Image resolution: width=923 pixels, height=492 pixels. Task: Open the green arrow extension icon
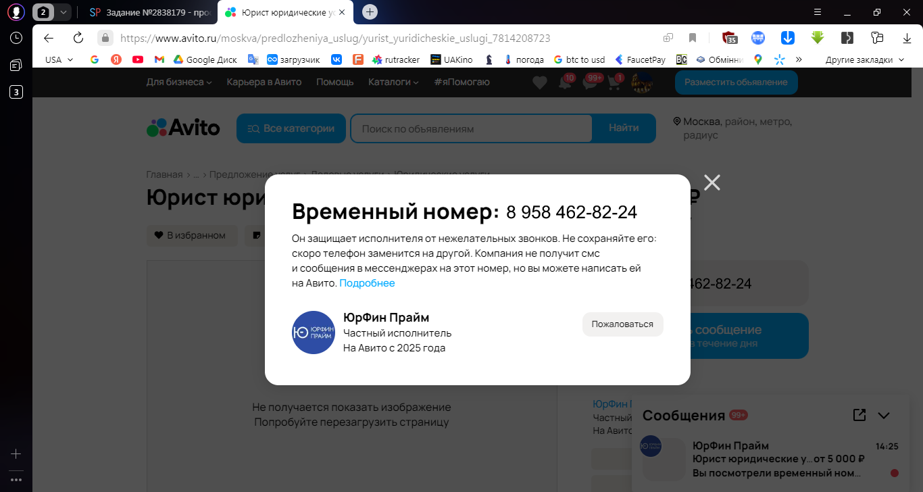pyautogui.click(x=818, y=38)
